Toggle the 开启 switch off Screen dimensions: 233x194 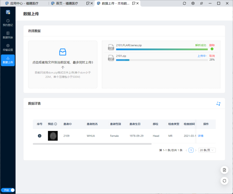tap(8, 190)
